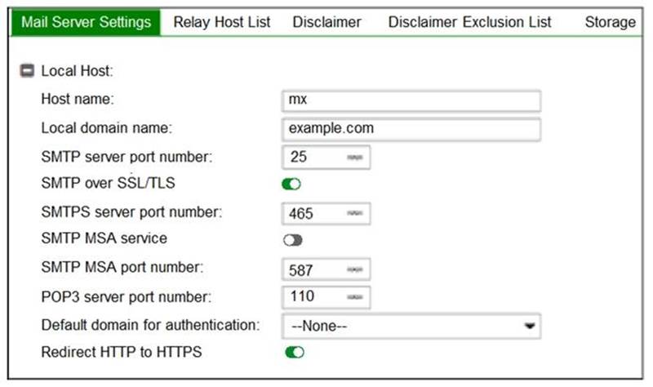Go to the Storage tab
This screenshot has width=653, height=387.
tap(610, 22)
